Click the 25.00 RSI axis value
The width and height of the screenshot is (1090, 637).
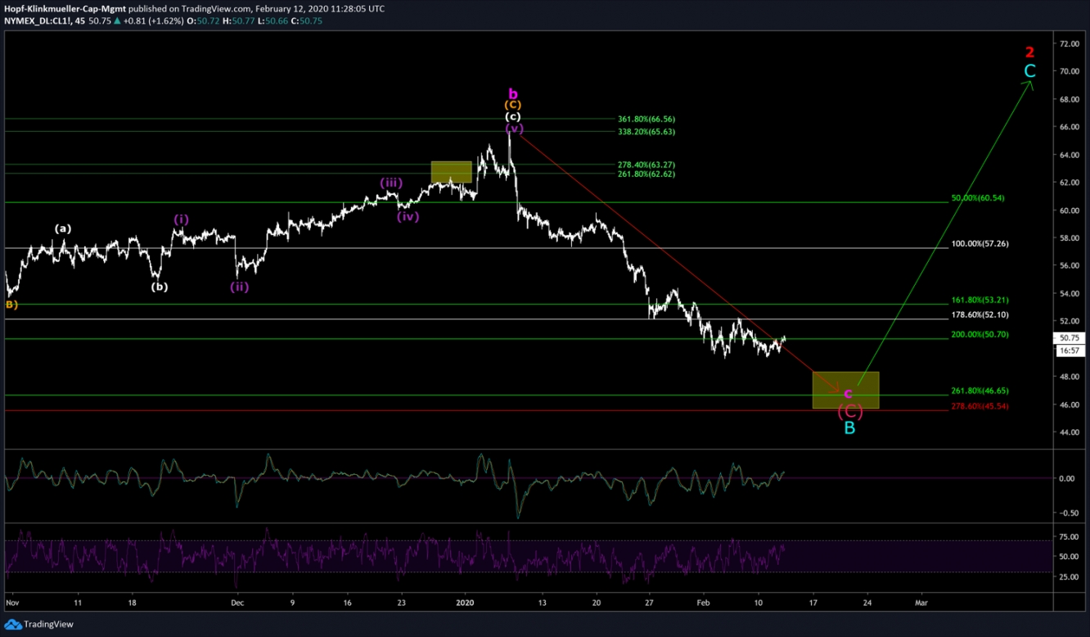(x=1070, y=577)
